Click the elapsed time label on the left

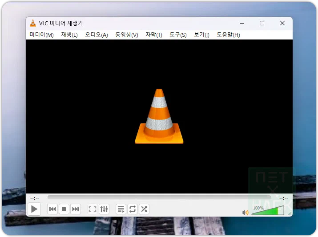35,198
